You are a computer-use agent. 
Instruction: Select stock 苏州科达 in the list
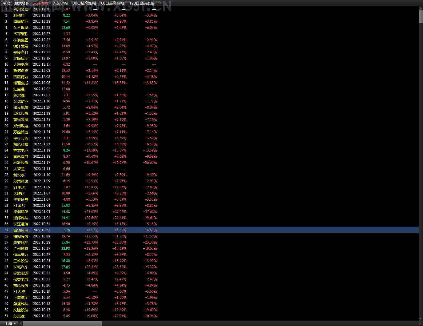pyautogui.click(x=21, y=181)
